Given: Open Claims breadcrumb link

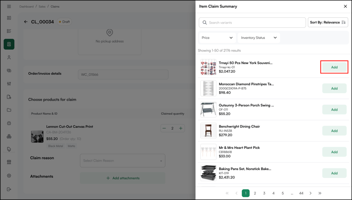Looking at the screenshot, I should point(55,6).
